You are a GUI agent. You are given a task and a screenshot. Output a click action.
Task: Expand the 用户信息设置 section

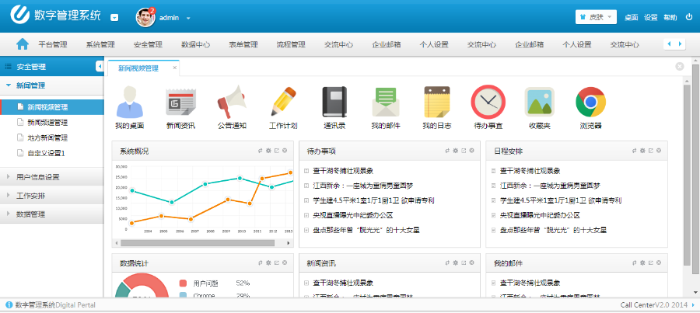pyautogui.click(x=52, y=176)
